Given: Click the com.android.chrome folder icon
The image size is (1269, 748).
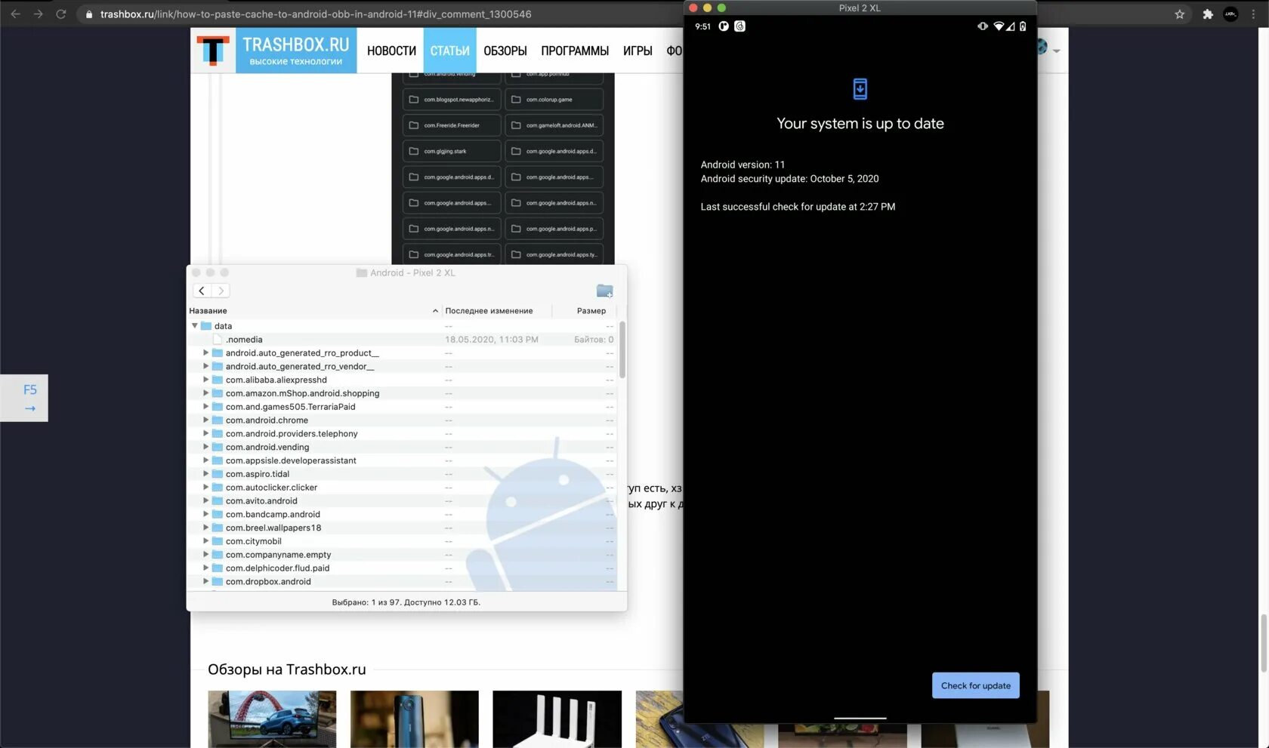Looking at the screenshot, I should pyautogui.click(x=218, y=420).
